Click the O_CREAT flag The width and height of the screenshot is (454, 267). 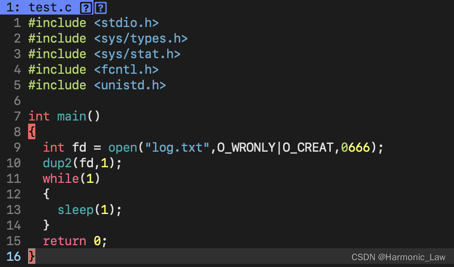click(x=308, y=148)
